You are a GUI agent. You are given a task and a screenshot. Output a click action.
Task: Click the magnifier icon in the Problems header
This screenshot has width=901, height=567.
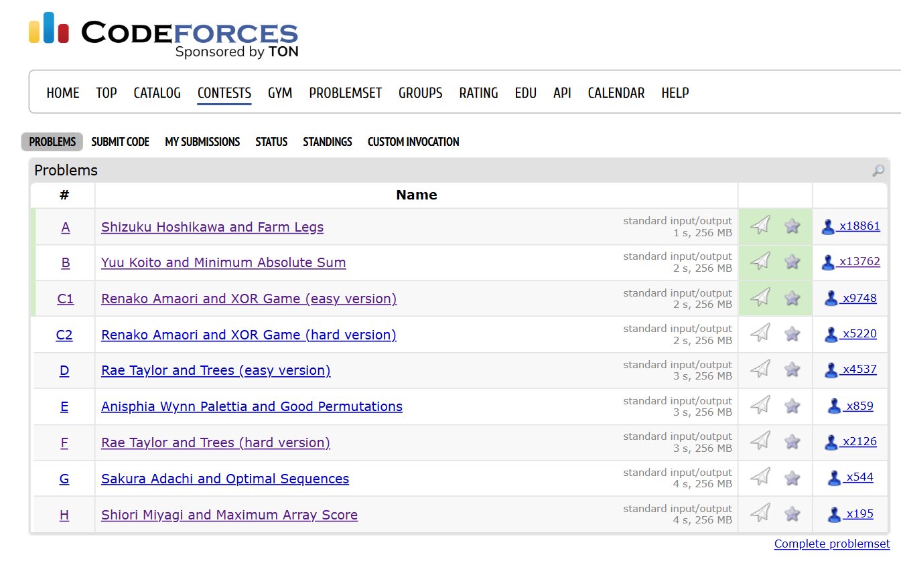click(x=878, y=171)
